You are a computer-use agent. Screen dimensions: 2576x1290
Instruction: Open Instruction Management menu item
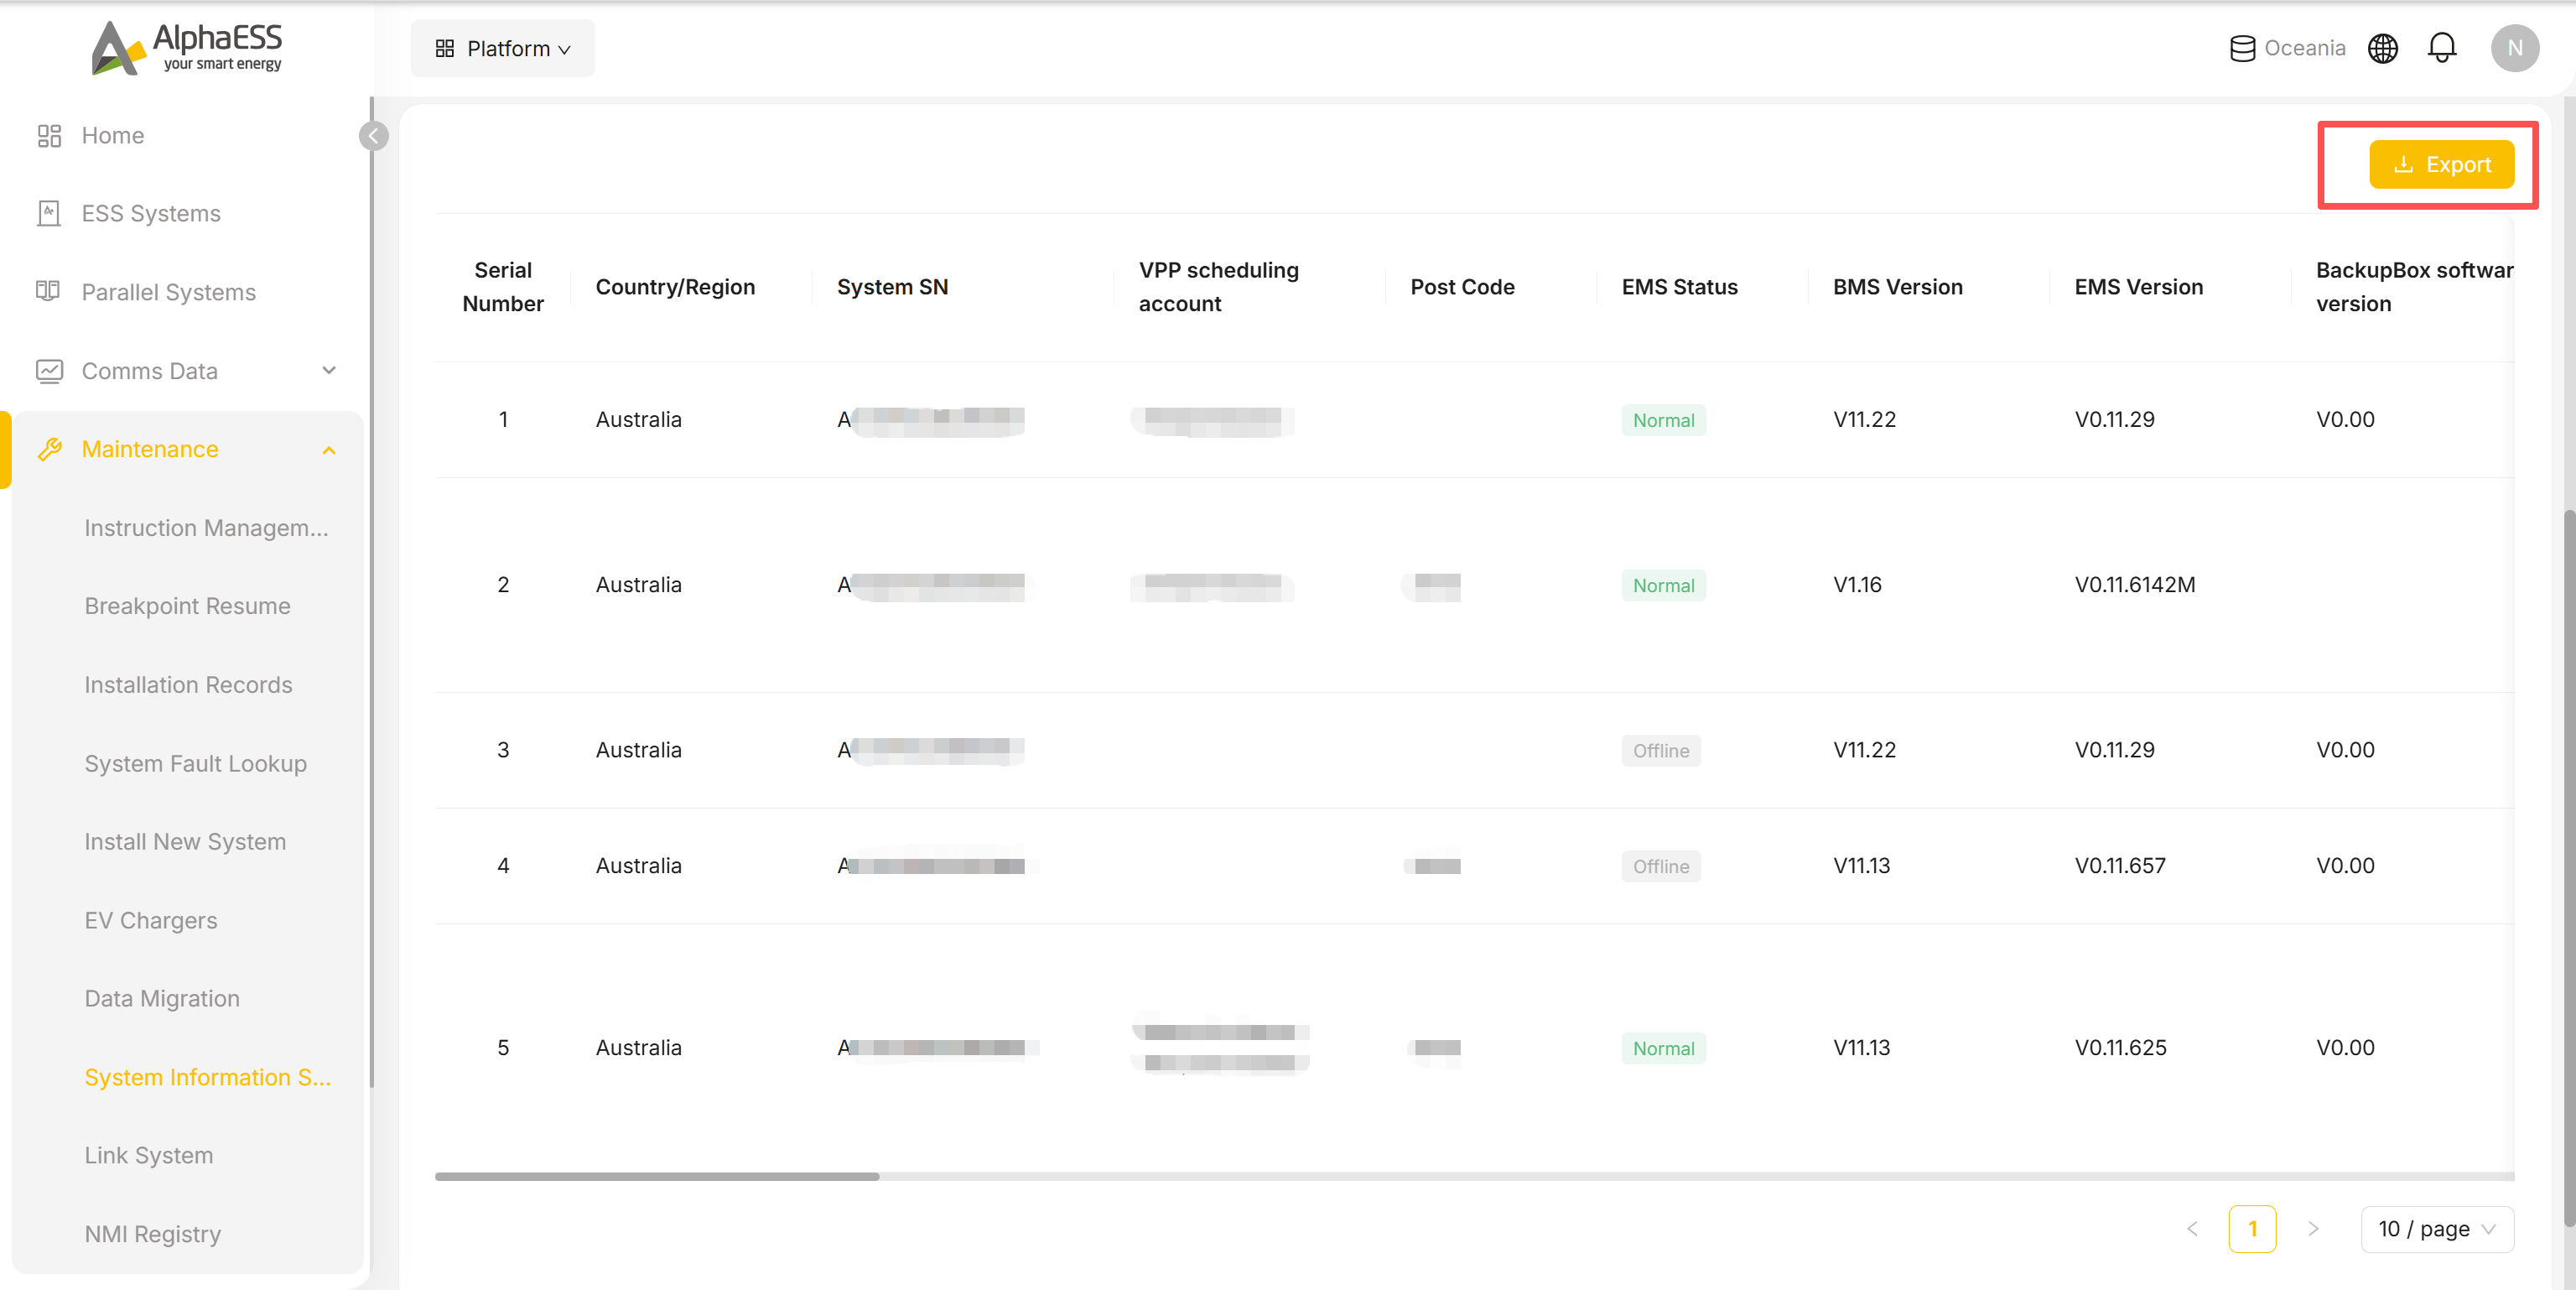pyautogui.click(x=206, y=528)
